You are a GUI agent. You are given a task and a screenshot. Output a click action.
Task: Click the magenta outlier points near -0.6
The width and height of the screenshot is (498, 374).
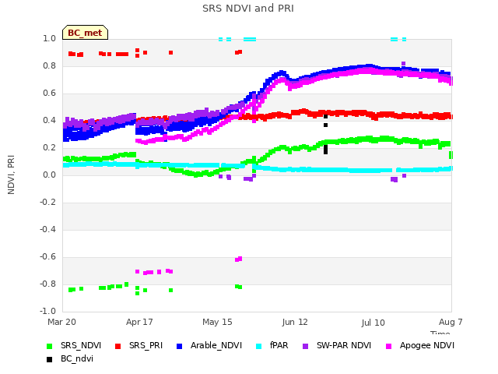(239, 259)
